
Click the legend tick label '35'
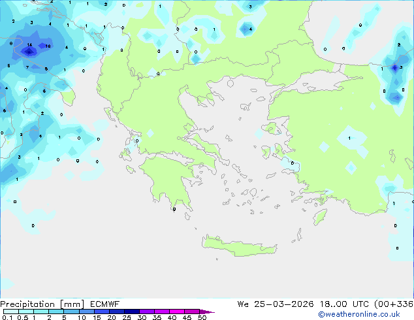[x=157, y=317]
